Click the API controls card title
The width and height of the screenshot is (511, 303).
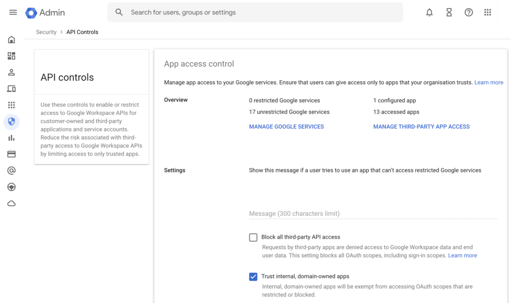(x=67, y=77)
